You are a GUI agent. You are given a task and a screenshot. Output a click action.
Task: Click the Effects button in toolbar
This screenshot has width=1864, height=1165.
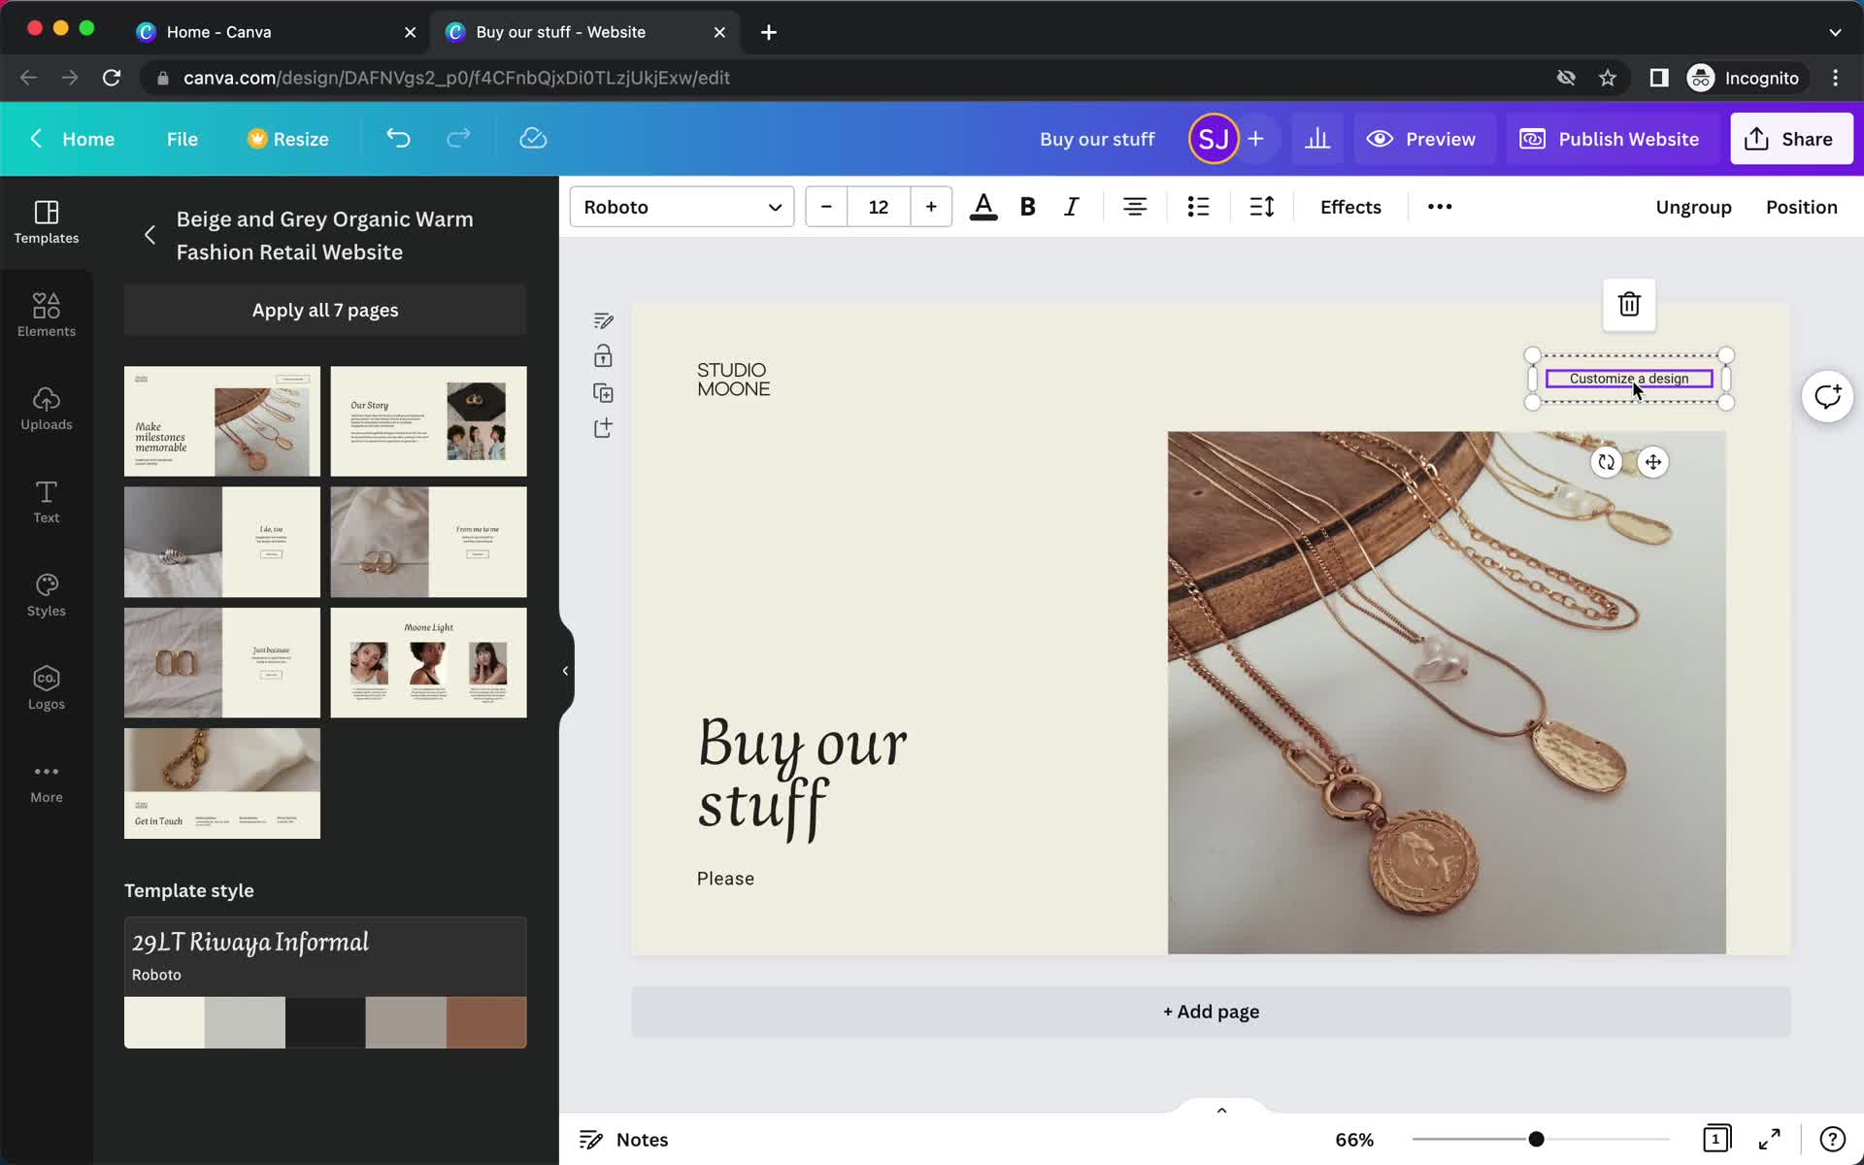coord(1350,207)
